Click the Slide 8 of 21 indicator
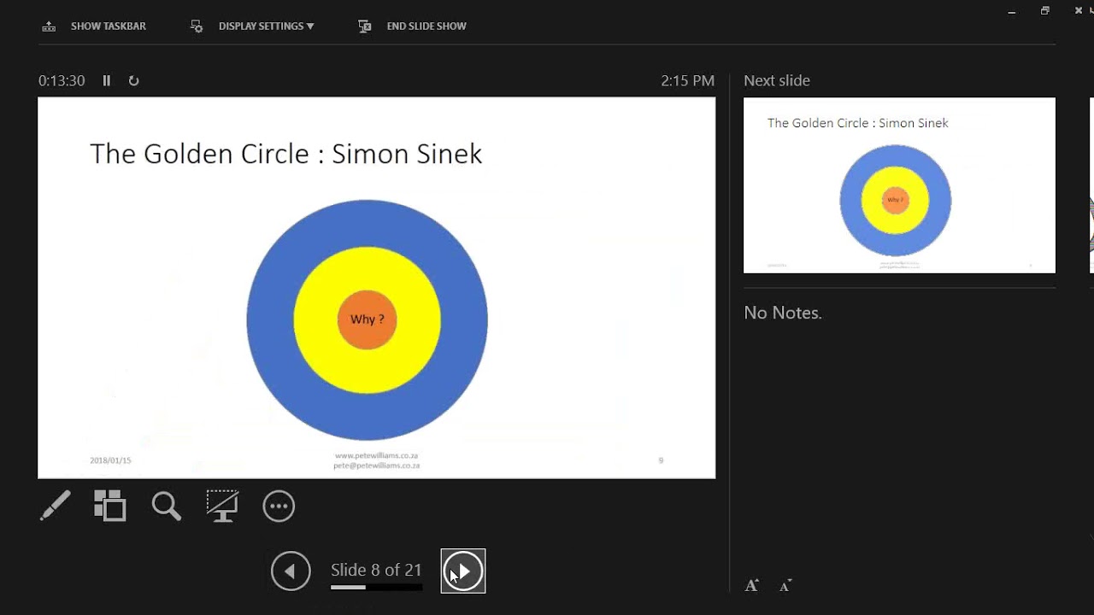Viewport: 1094px width, 615px height. coord(376,570)
